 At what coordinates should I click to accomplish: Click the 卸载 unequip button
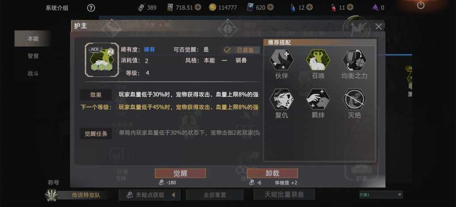point(272,174)
